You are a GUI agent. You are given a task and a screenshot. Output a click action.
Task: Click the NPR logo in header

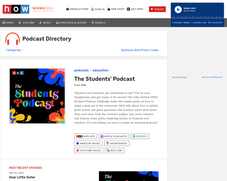16,9
